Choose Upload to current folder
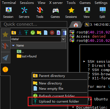The height and width of the screenshot is (109, 110). click(x=60, y=101)
